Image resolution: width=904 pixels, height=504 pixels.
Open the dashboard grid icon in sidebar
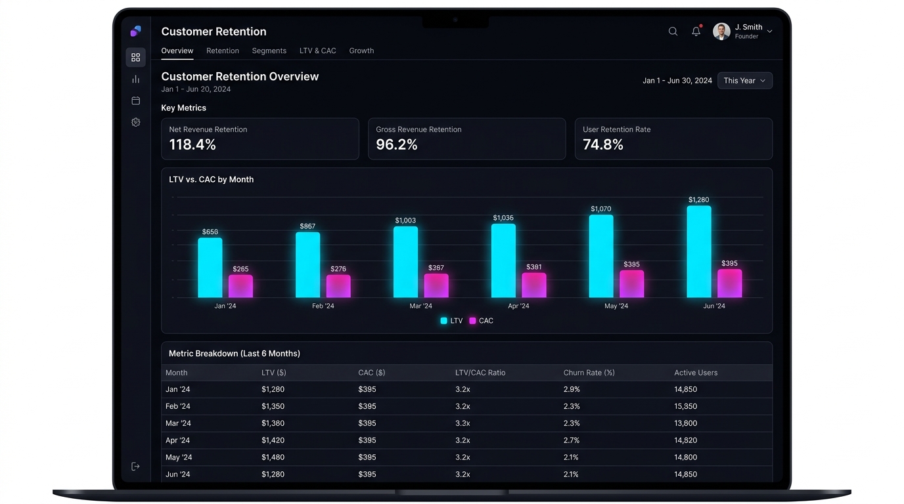click(x=136, y=58)
